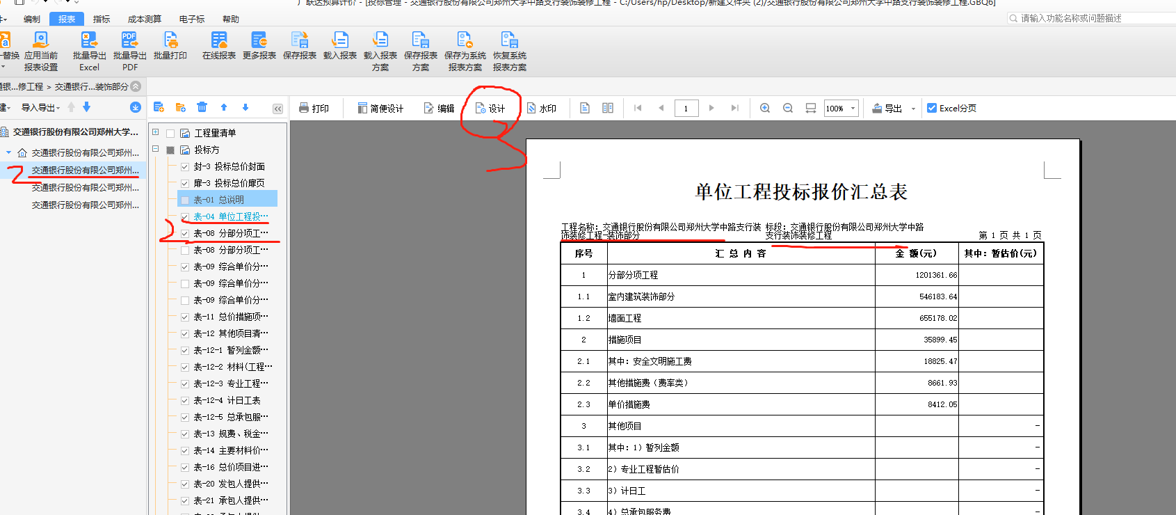The width and height of the screenshot is (1176, 515).
Task: Toggle checkbox for 表-11 总价措施项
Action: tap(185, 317)
